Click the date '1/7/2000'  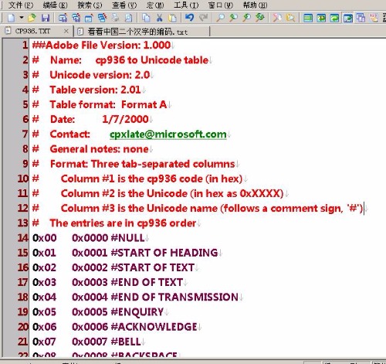125,119
